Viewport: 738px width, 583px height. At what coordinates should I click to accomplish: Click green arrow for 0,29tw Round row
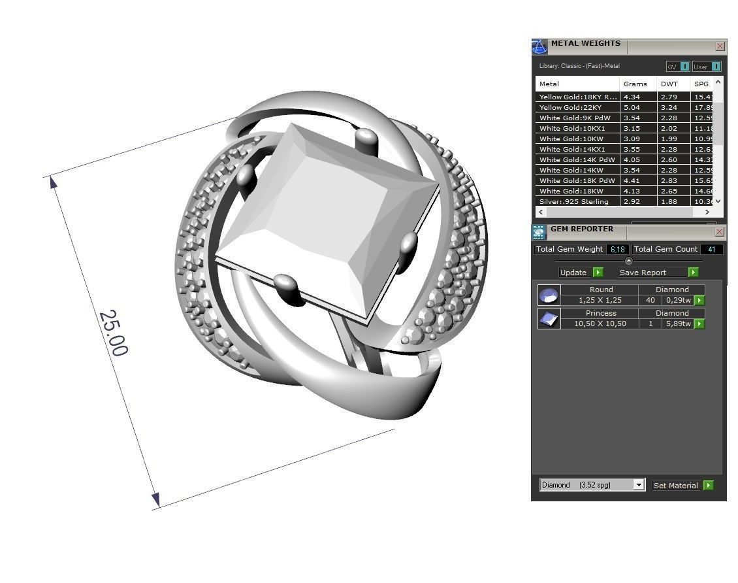click(699, 301)
